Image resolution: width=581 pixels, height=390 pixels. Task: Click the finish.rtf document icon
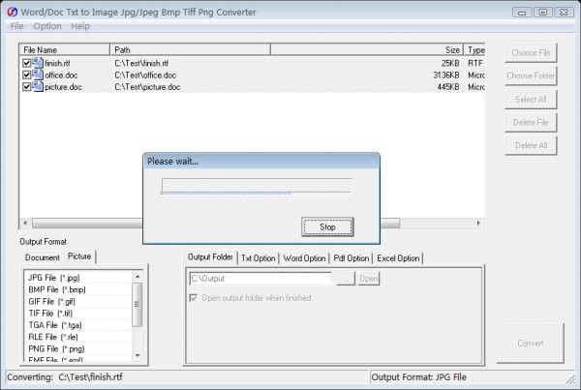(38, 63)
